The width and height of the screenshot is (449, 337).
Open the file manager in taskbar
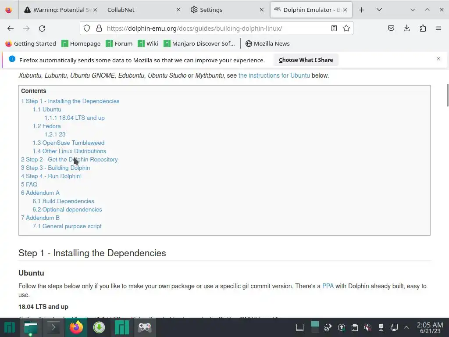[31, 327]
